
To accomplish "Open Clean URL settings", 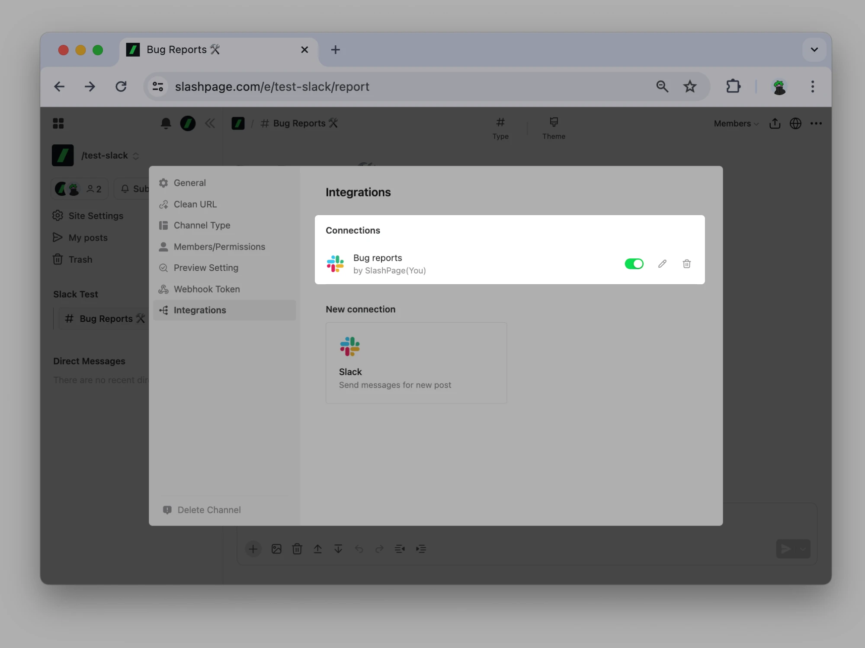I will (224, 204).
